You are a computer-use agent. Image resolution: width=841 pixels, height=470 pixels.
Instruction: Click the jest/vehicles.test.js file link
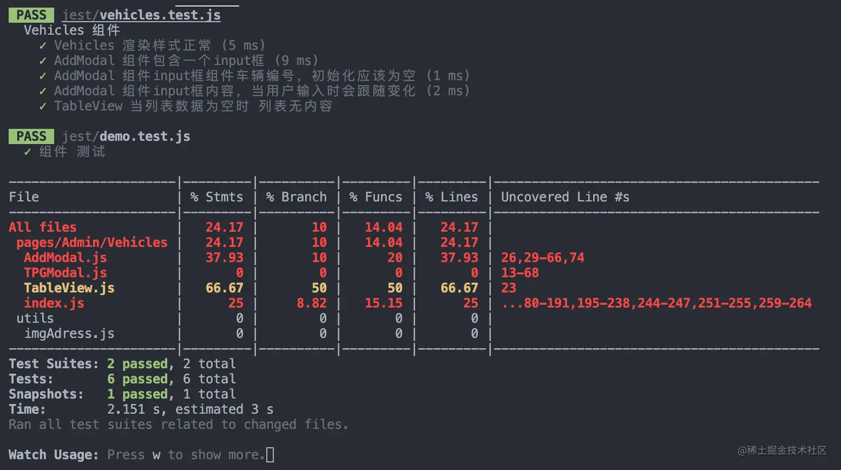(141, 15)
